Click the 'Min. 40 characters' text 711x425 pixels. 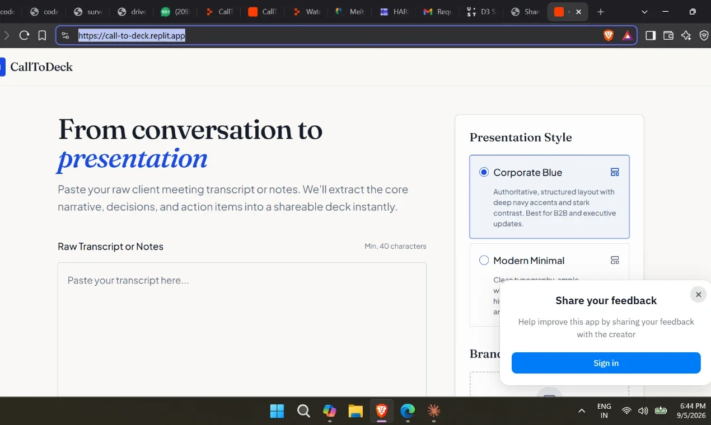395,246
